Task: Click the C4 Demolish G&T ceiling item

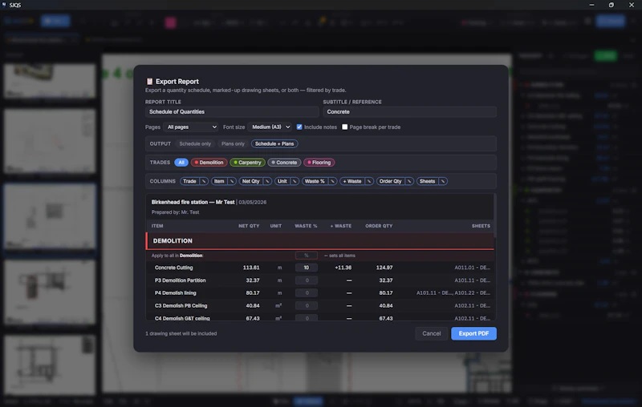Action: (x=182, y=318)
